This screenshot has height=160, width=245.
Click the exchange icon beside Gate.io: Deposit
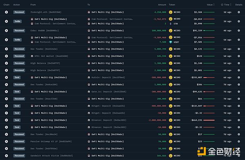click(89, 92)
